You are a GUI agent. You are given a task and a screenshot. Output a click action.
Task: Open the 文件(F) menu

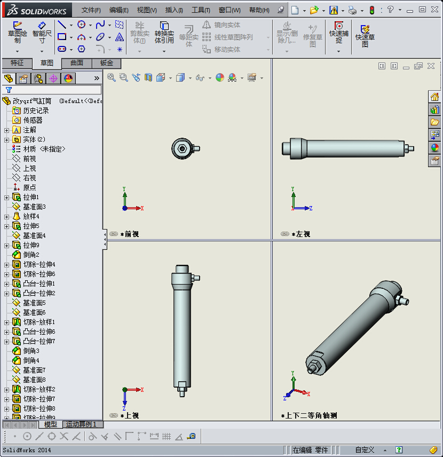91,10
